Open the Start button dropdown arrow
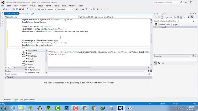Screen dimensions: 198x111 tap(45, 10)
